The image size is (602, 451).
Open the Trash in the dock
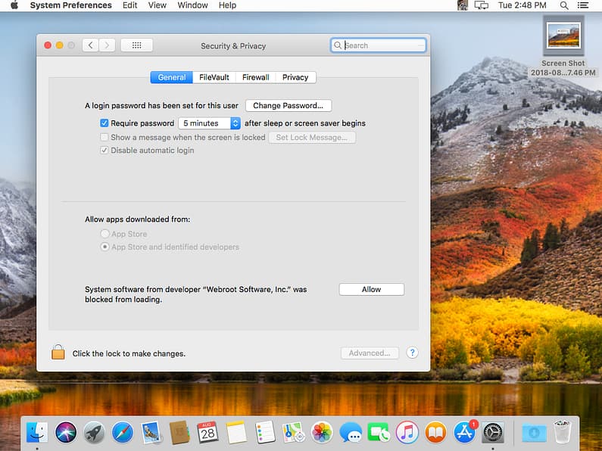point(562,432)
